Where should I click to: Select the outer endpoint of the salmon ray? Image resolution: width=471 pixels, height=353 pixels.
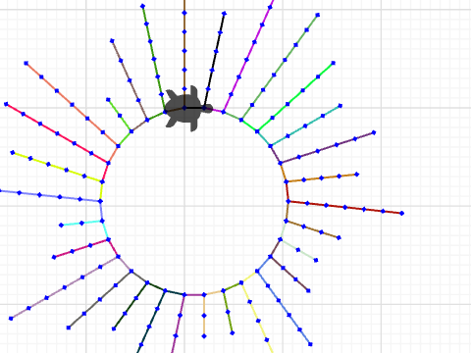pyautogui.click(x=26, y=63)
